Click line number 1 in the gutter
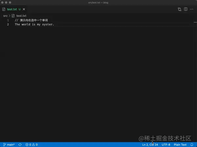The width and height of the screenshot is (197, 147). pyautogui.click(x=8, y=20)
